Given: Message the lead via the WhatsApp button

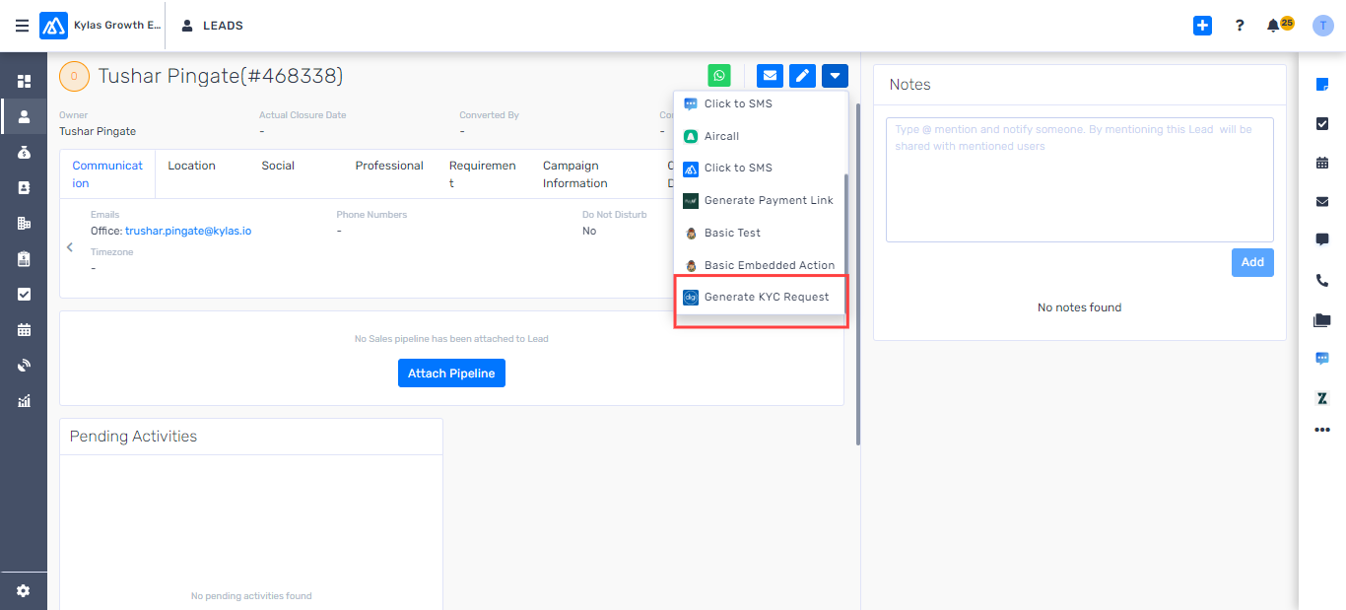Looking at the screenshot, I should coord(719,75).
